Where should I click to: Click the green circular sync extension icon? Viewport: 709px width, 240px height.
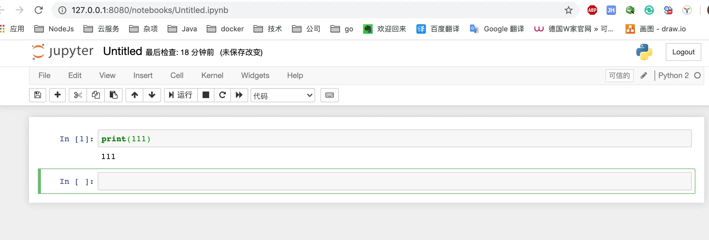649,10
